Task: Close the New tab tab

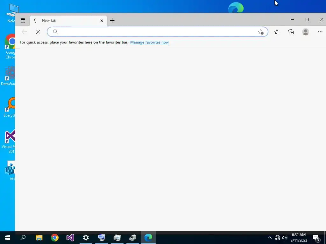Action: (102, 21)
